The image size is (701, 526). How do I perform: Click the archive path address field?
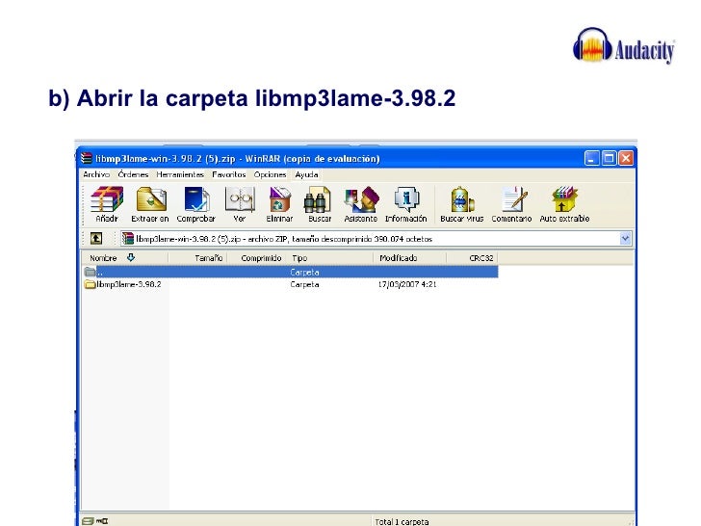(376, 238)
